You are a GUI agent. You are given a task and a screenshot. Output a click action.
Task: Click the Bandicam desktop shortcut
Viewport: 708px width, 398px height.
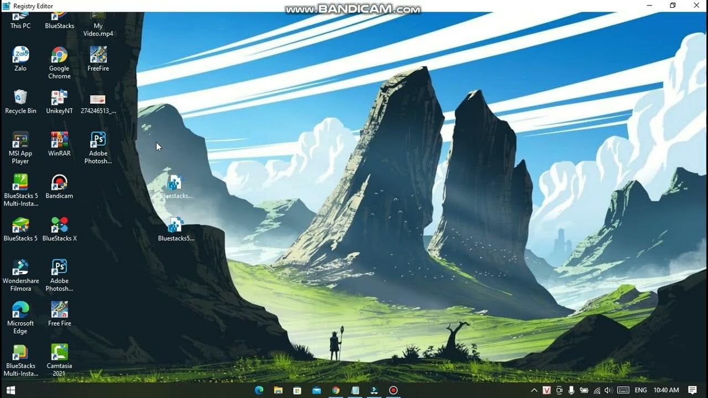(59, 187)
